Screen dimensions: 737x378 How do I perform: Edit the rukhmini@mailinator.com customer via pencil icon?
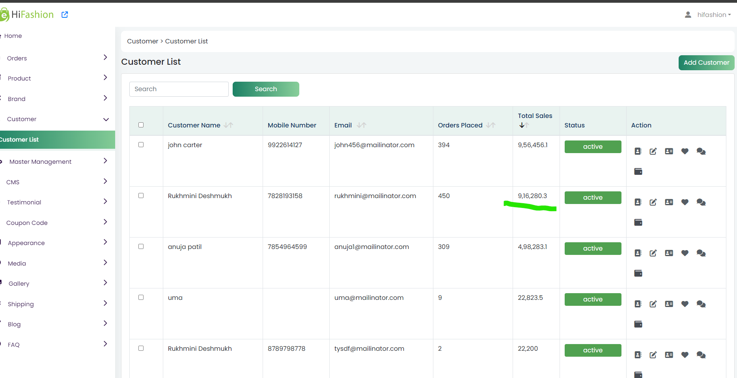pyautogui.click(x=653, y=202)
